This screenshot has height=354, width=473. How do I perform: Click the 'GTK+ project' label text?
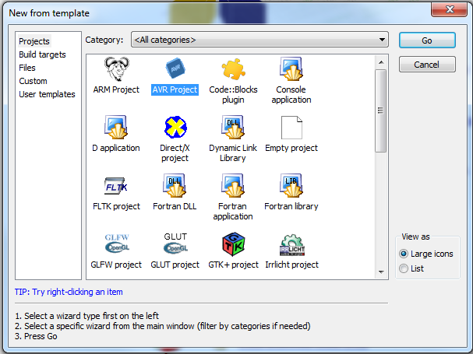click(x=233, y=265)
